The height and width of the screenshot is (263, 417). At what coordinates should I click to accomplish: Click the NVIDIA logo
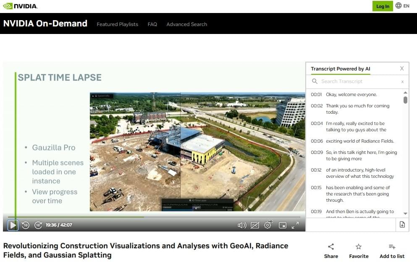click(20, 6)
